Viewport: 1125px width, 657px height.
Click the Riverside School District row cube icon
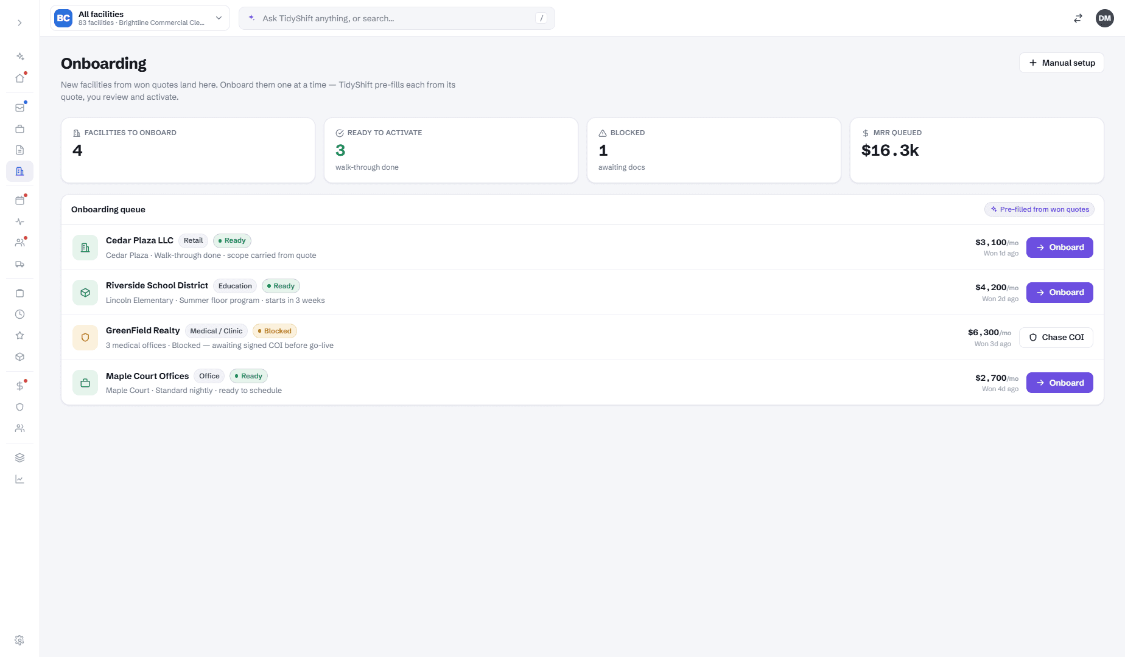point(85,293)
